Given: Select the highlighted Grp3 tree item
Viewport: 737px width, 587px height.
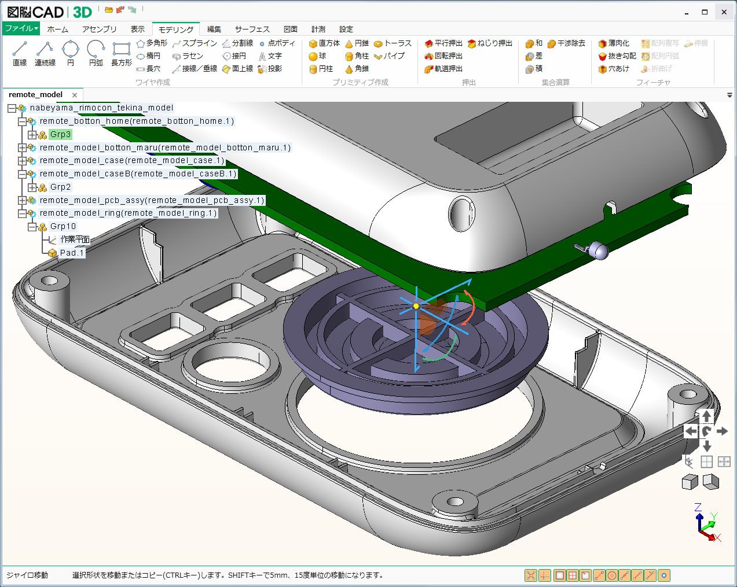Looking at the screenshot, I should pyautogui.click(x=60, y=134).
